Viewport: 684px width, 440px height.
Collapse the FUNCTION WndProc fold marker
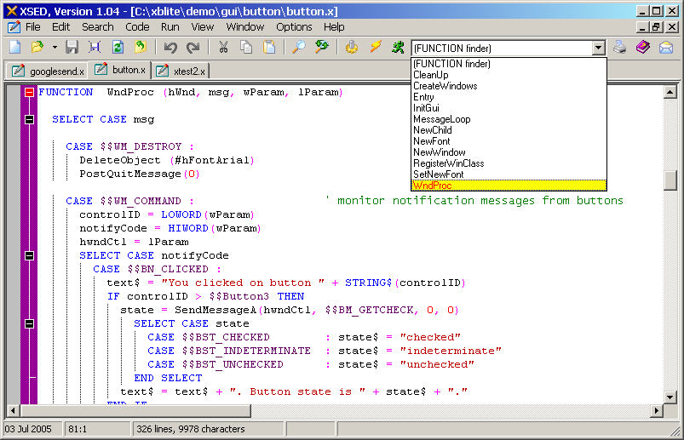click(x=29, y=93)
